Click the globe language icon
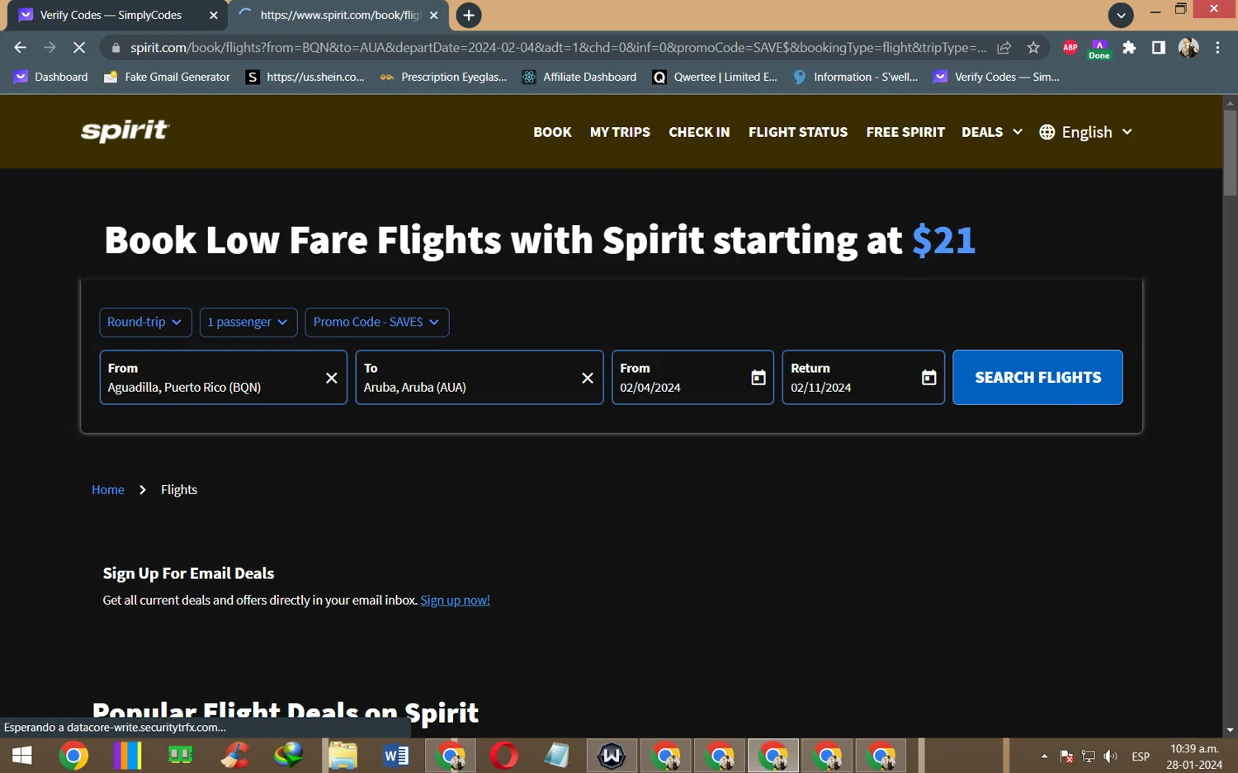The width and height of the screenshot is (1238, 773). point(1047,132)
